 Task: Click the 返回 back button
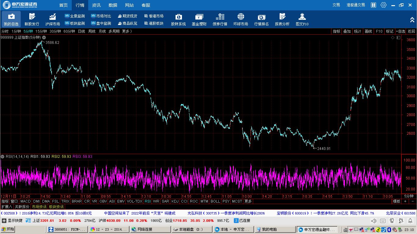[x=412, y=31]
